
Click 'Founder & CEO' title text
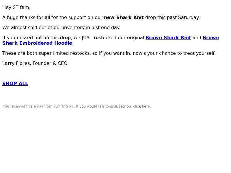(x=50, y=63)
